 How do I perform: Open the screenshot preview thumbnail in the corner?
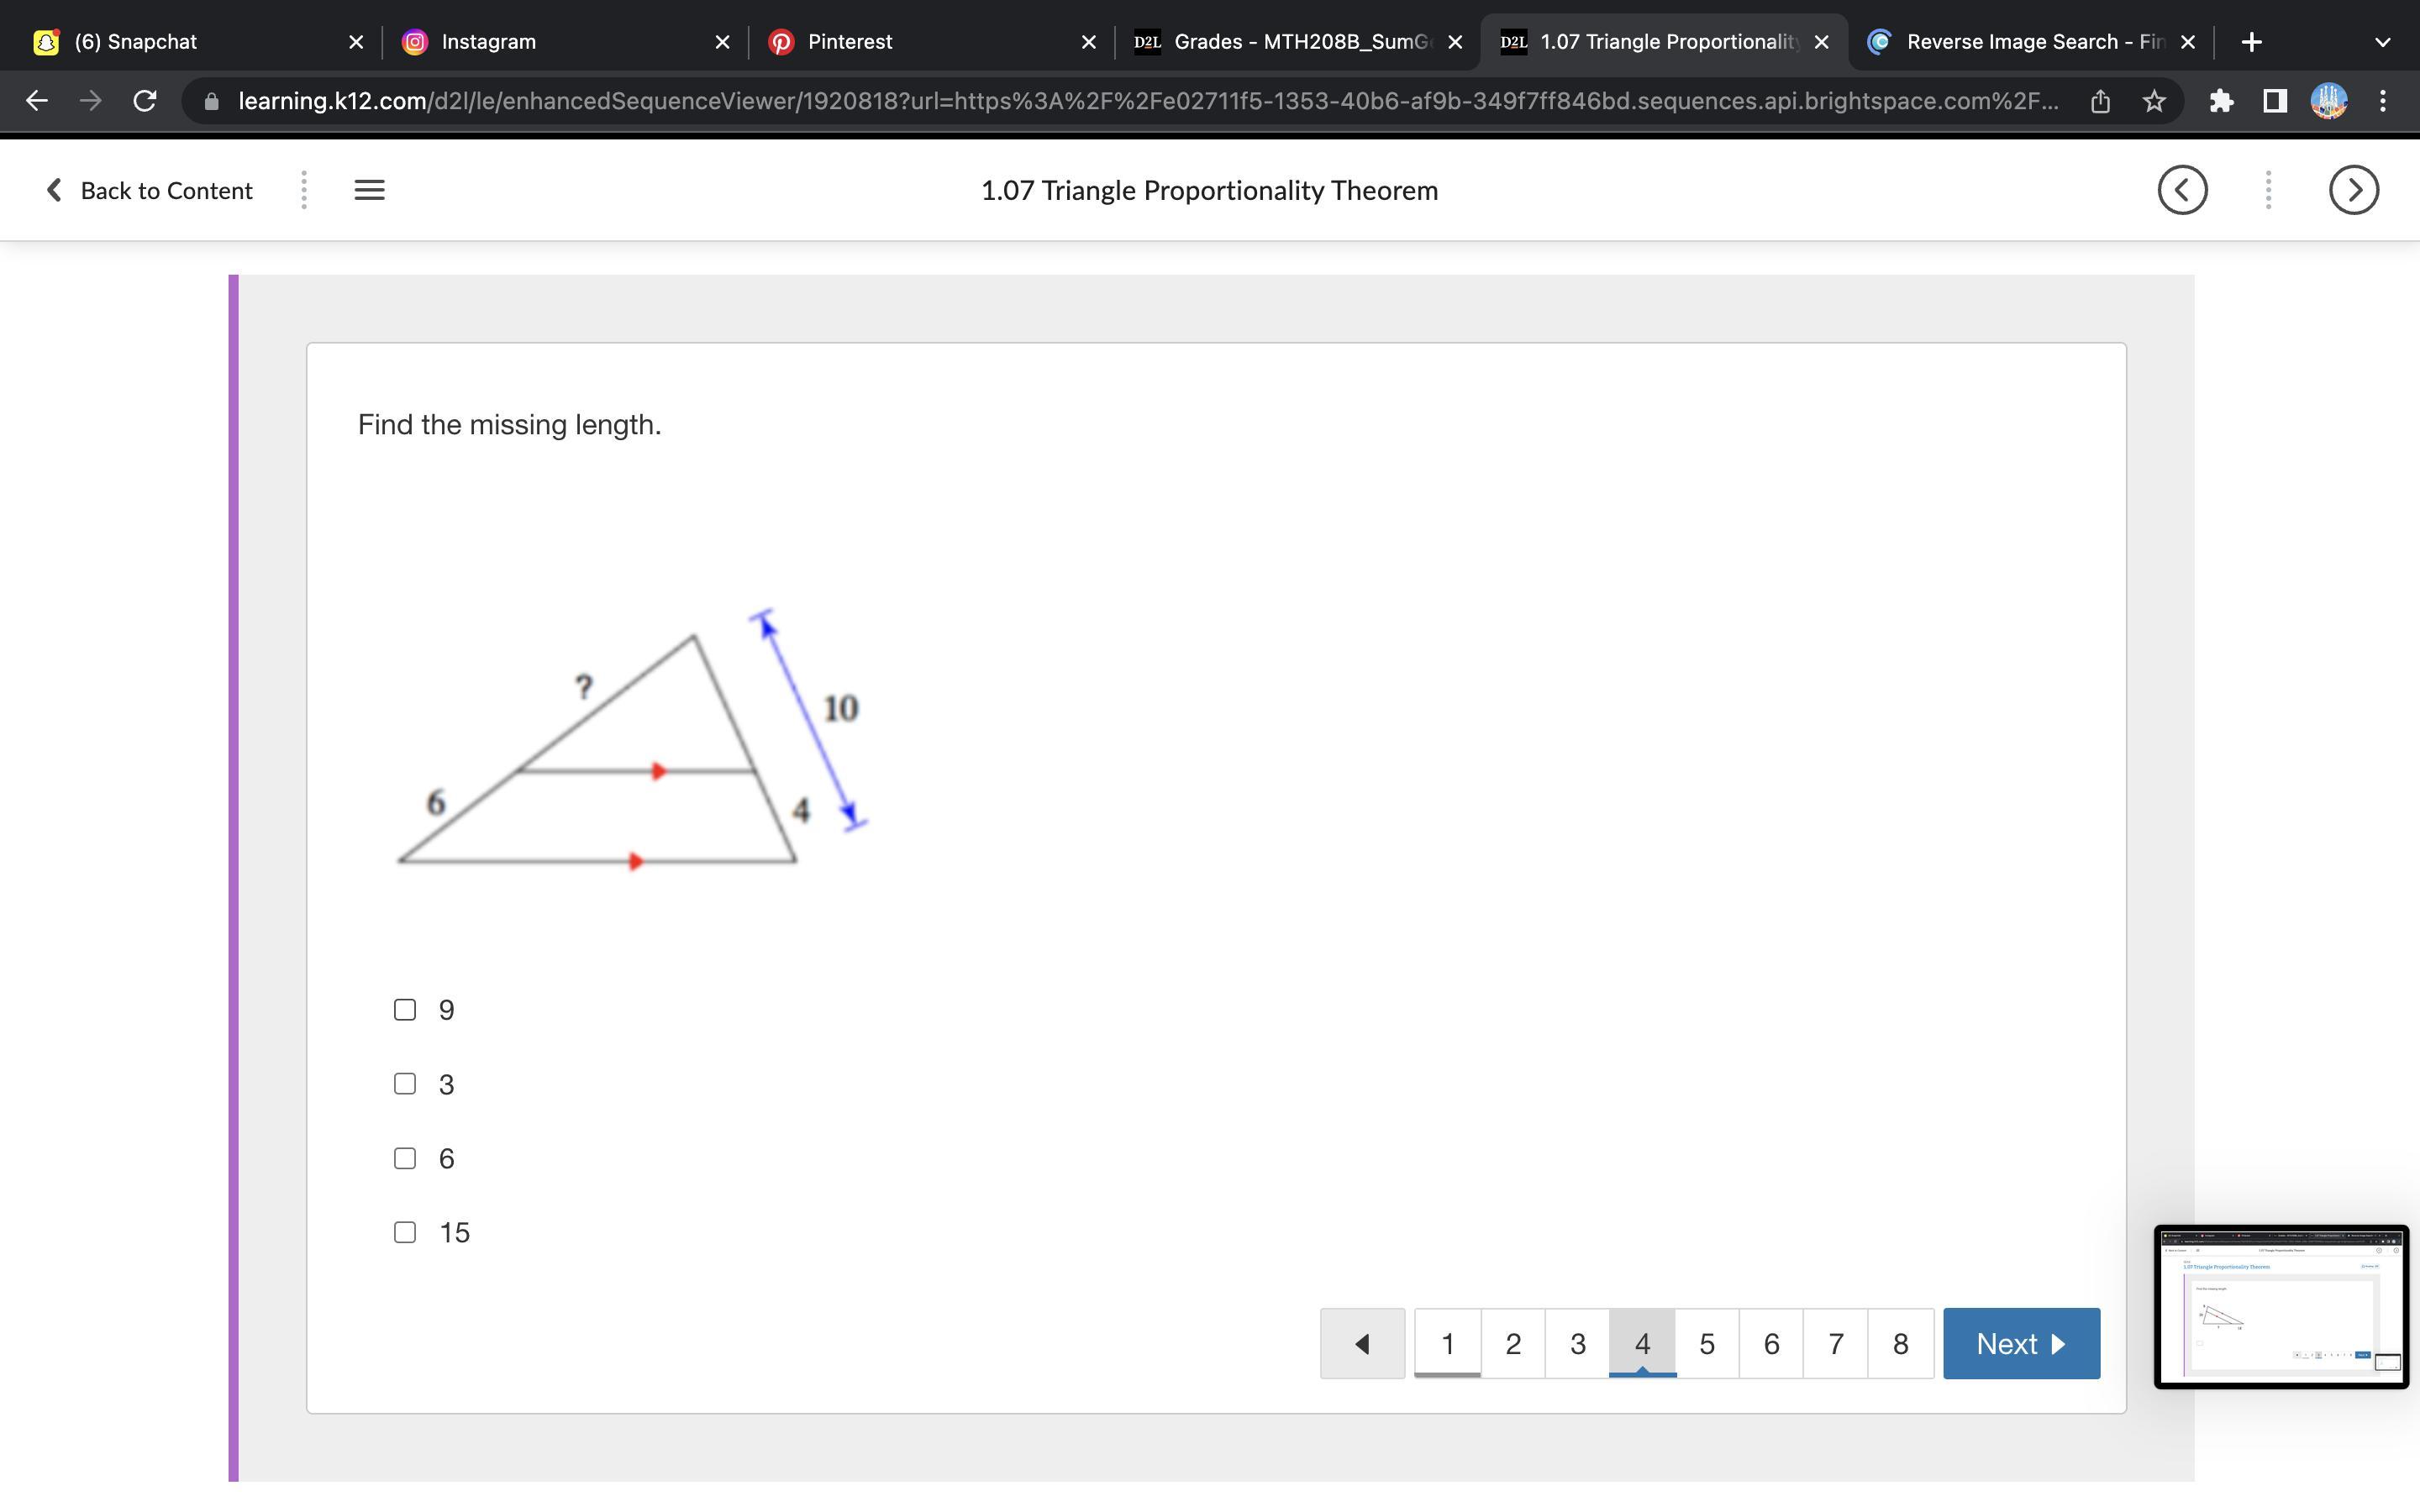tap(2281, 1306)
